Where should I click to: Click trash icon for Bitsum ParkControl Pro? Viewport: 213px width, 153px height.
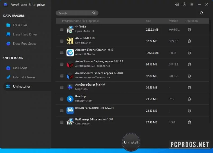189,111
